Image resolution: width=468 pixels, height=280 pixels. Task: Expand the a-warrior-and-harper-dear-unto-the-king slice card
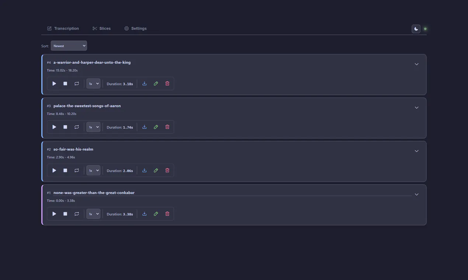click(417, 64)
